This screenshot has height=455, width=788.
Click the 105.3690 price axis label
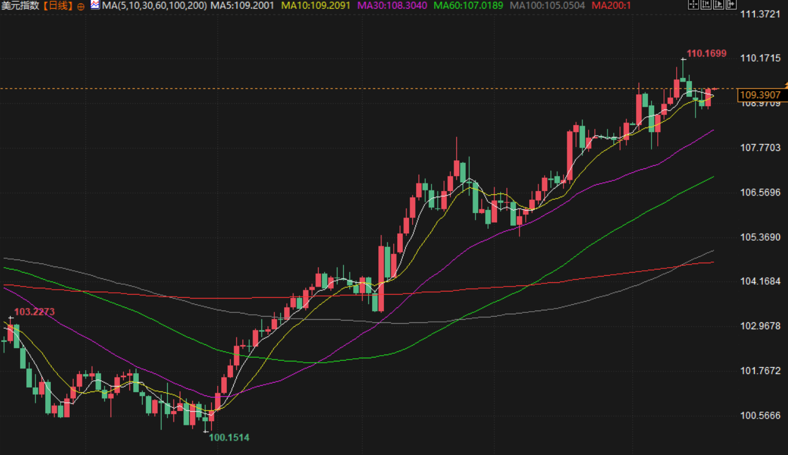coord(760,237)
